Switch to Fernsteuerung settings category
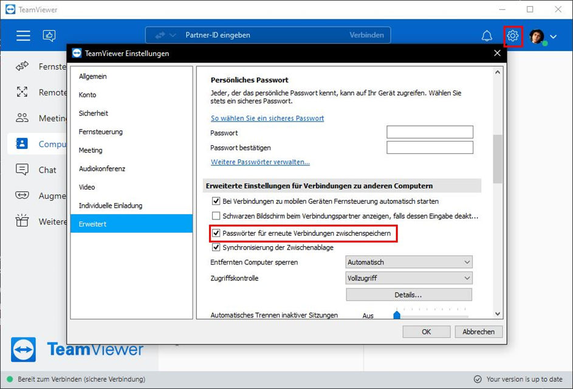Screen dimensions: 573x389 [x=100, y=132]
